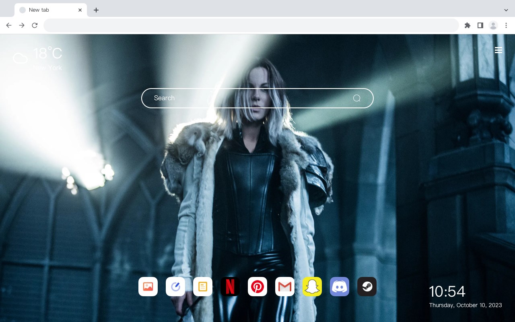The width and height of the screenshot is (515, 322).
Task: Open the yellow notes shortcut icon
Action: point(203,287)
